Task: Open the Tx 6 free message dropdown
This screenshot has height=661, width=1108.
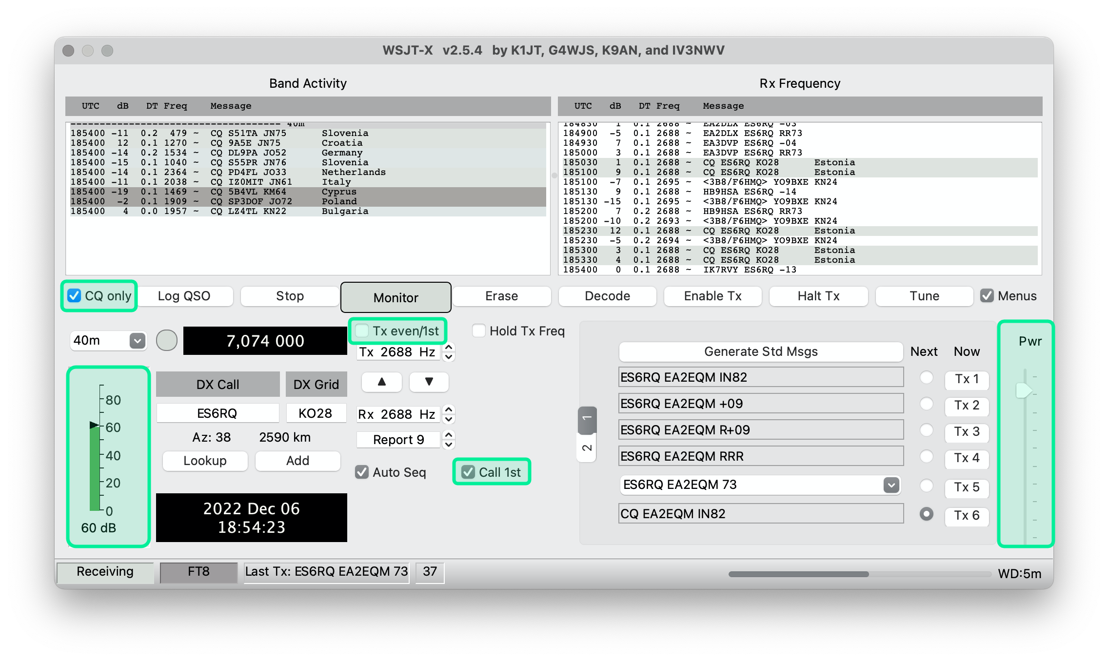Action: pyautogui.click(x=890, y=485)
